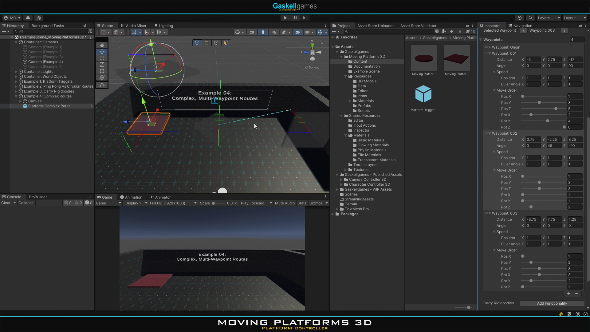Toggle 2D view mode in Scene
The height and width of the screenshot is (332, 590).
(252, 32)
